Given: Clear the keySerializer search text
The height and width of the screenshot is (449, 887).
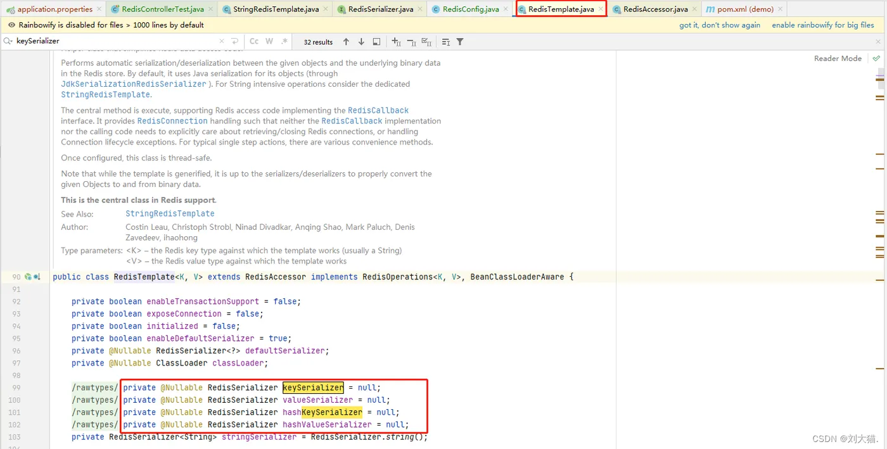Looking at the screenshot, I should [x=222, y=41].
